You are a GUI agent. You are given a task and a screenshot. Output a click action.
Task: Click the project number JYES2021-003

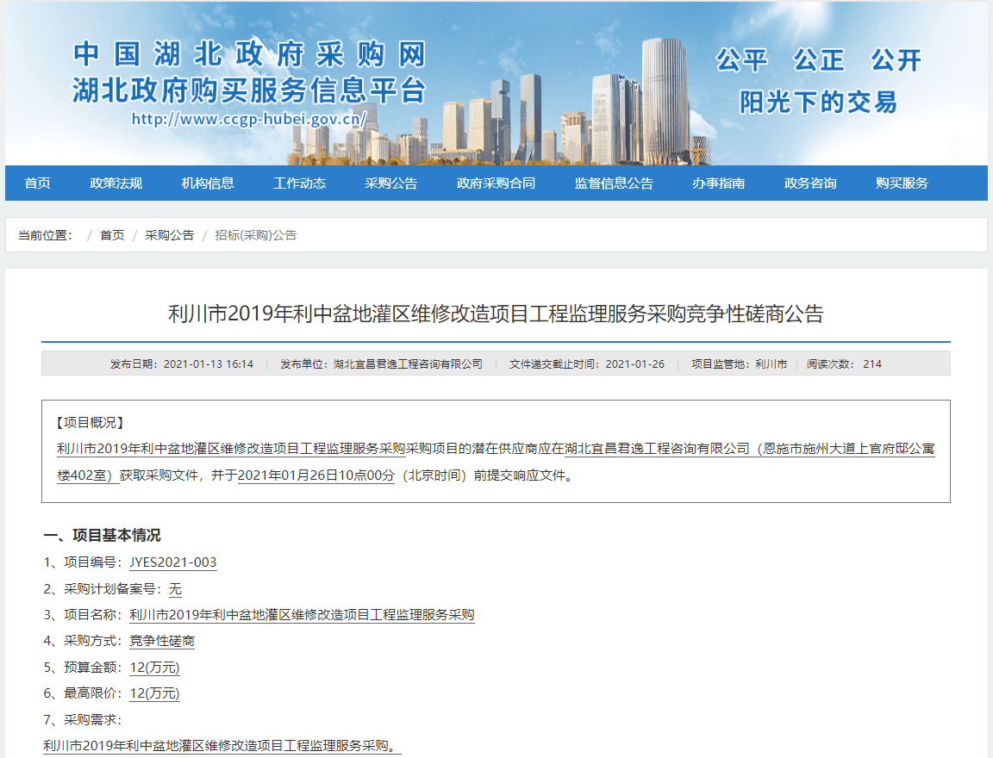[172, 562]
